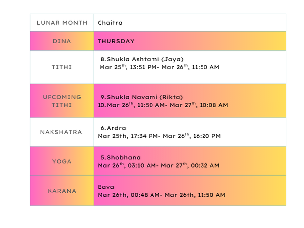Click the NAKSHATRA row label
The height and width of the screenshot is (228, 304).
pos(62,132)
